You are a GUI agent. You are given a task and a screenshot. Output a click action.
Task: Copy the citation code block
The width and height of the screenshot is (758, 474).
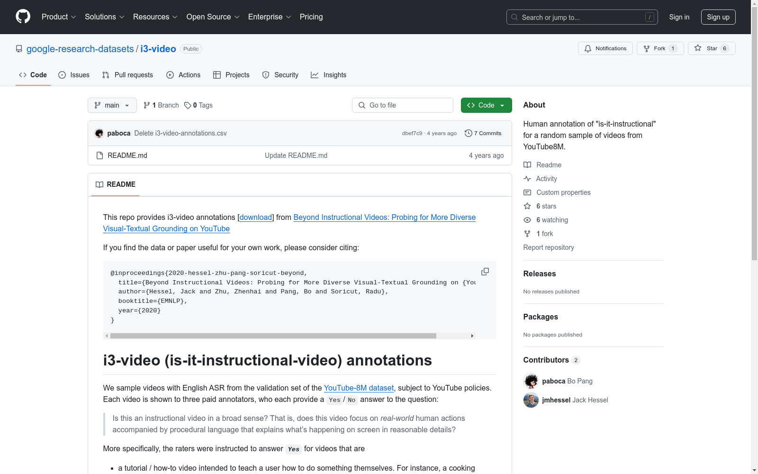tap(485, 272)
